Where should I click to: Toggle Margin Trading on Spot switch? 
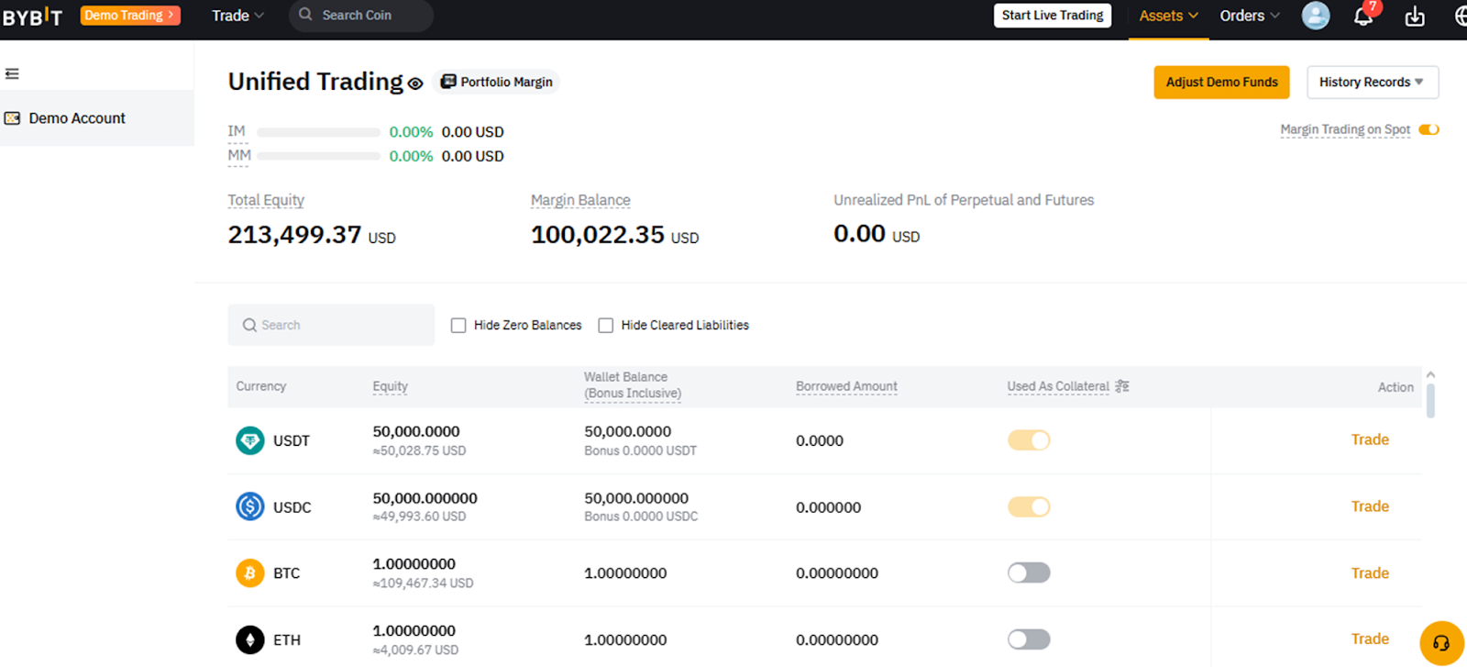1428,129
